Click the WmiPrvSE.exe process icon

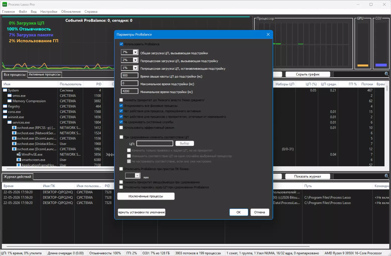[x=19, y=154]
